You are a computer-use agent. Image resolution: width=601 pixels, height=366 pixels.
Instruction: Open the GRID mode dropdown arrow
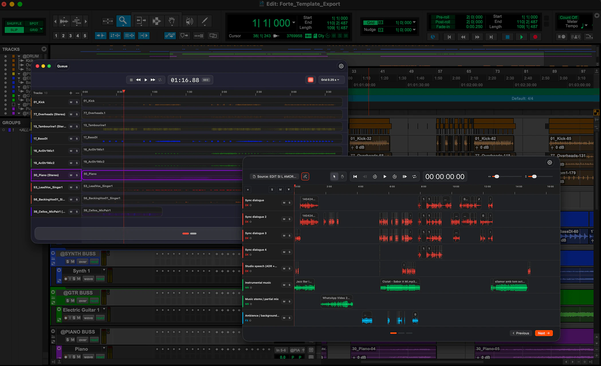(x=41, y=29)
